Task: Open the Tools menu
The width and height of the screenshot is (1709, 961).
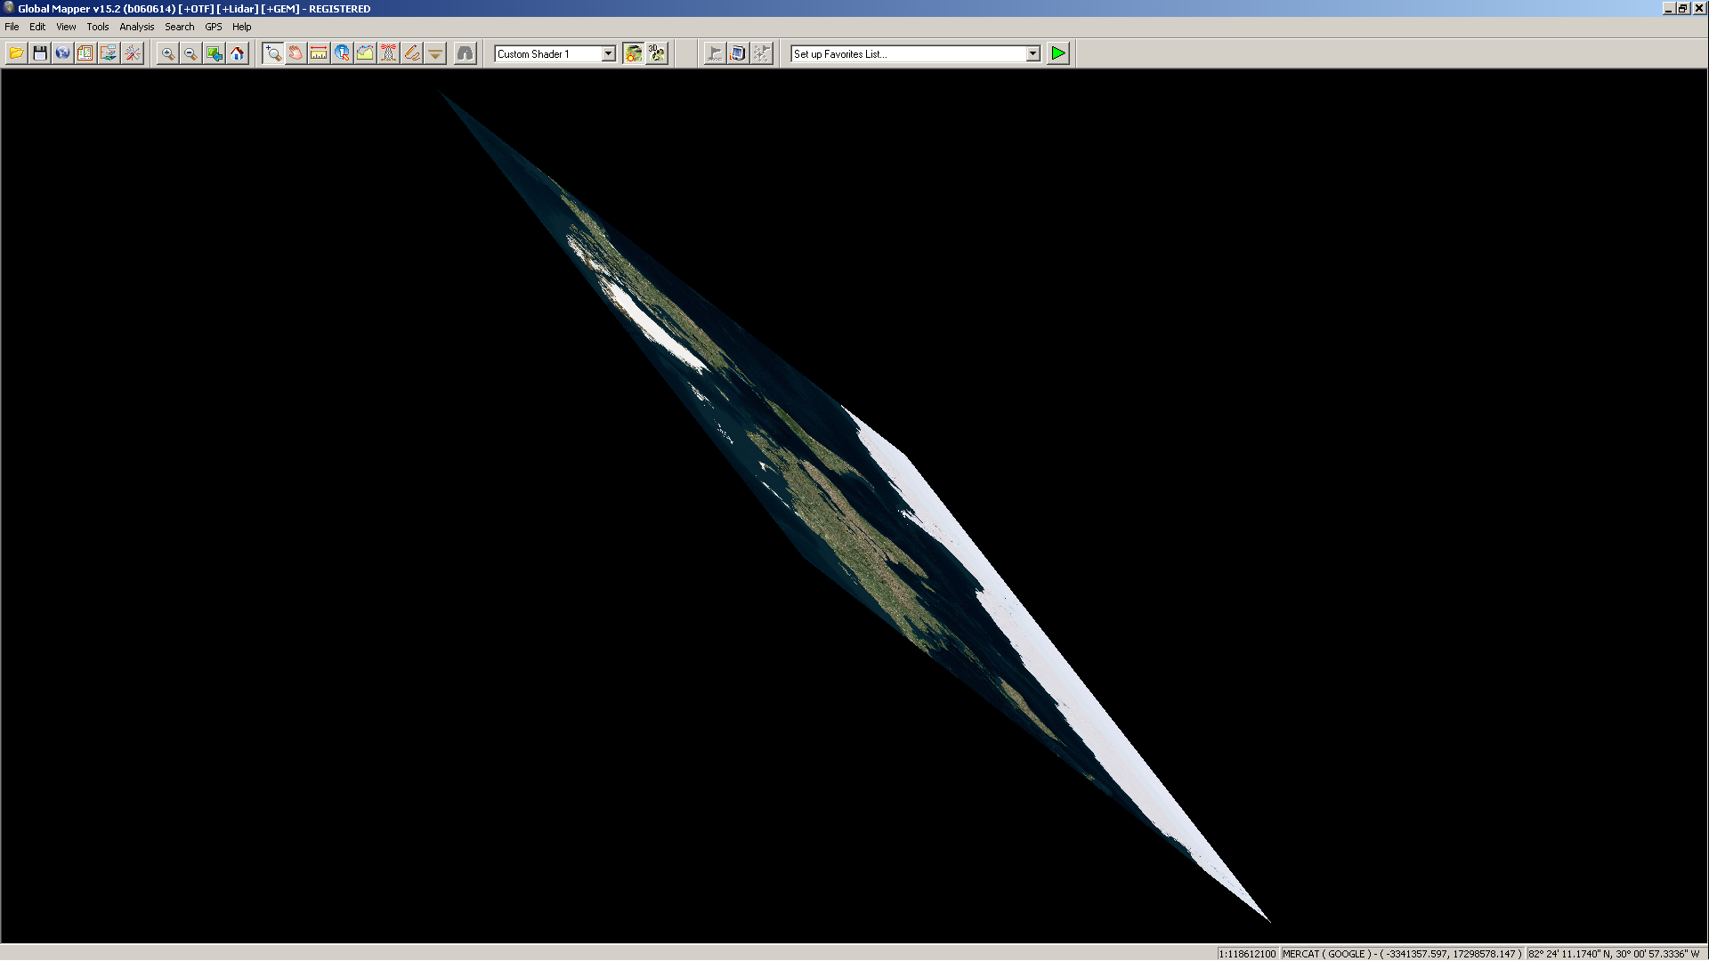Action: [x=97, y=27]
